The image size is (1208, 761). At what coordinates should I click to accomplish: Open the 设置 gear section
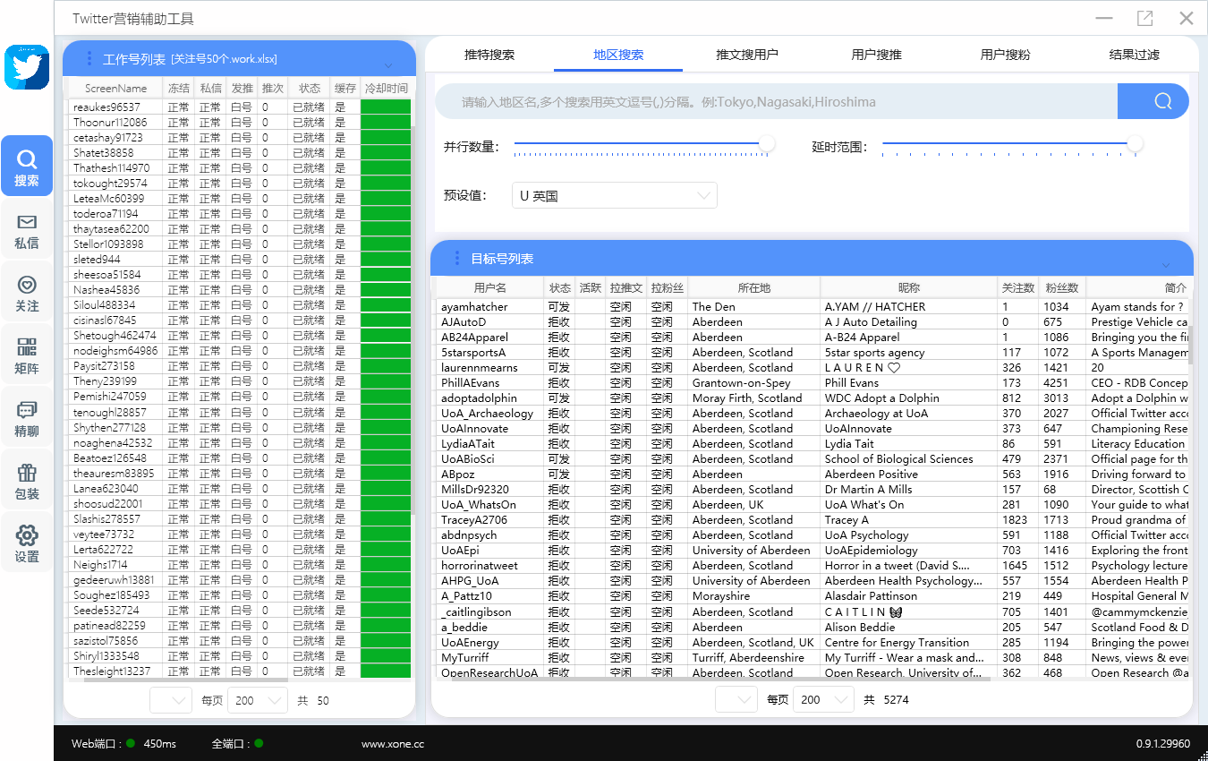pos(27,543)
